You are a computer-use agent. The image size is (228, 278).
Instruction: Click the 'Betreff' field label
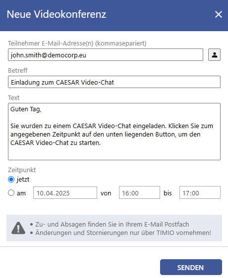point(17,71)
